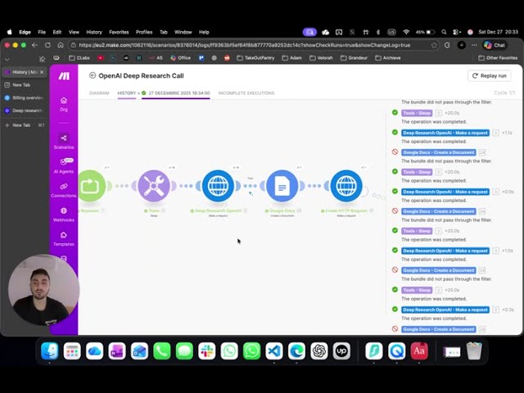This screenshot has width=524, height=393.
Task: Open the Deep Research OpenAI log entry with +0.3s
Action: point(445,309)
